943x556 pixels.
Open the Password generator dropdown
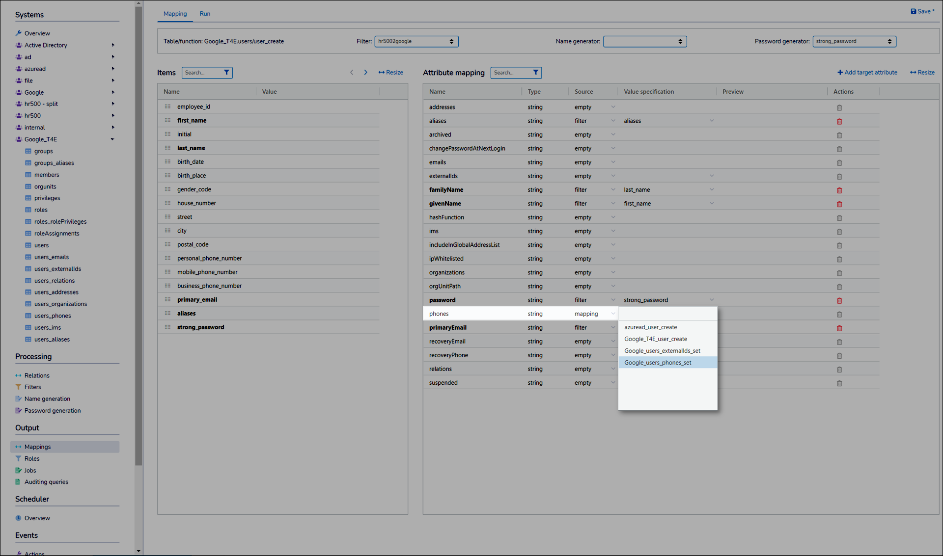(x=854, y=42)
